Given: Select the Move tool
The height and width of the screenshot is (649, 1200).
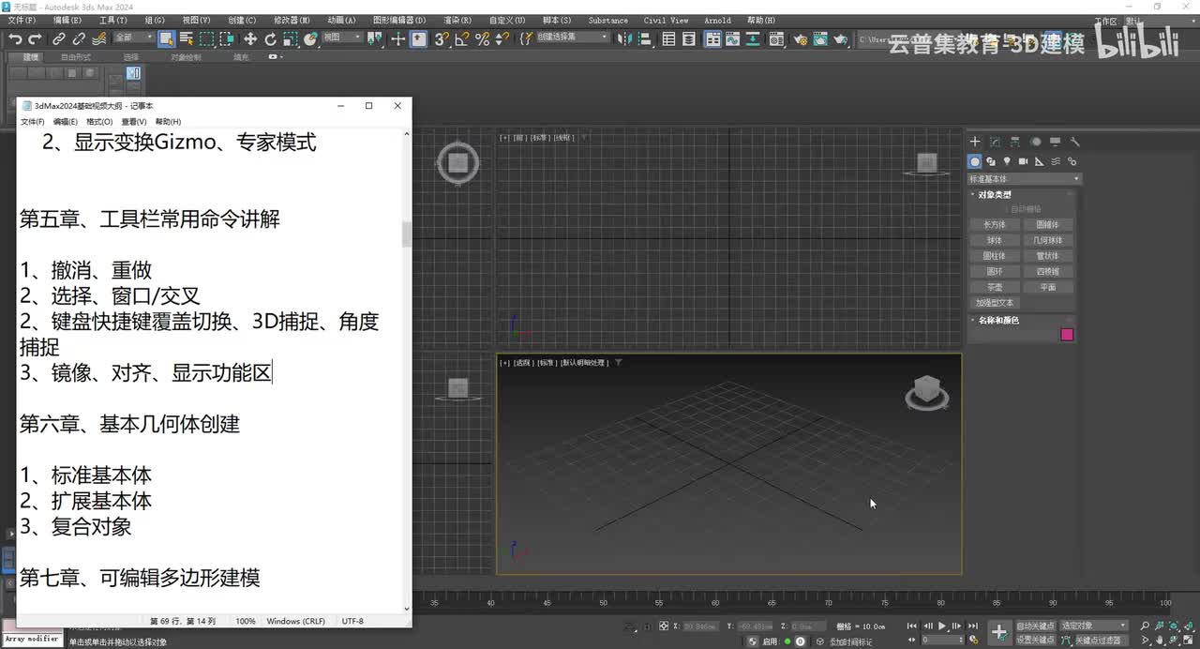Looking at the screenshot, I should click(x=250, y=38).
